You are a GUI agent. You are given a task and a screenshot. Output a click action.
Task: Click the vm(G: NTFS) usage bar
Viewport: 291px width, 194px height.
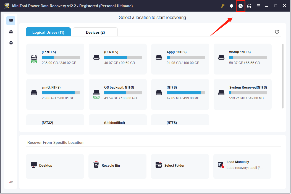[61, 93]
